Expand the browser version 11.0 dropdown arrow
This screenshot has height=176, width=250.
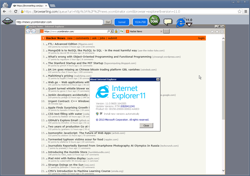coord(189,25)
